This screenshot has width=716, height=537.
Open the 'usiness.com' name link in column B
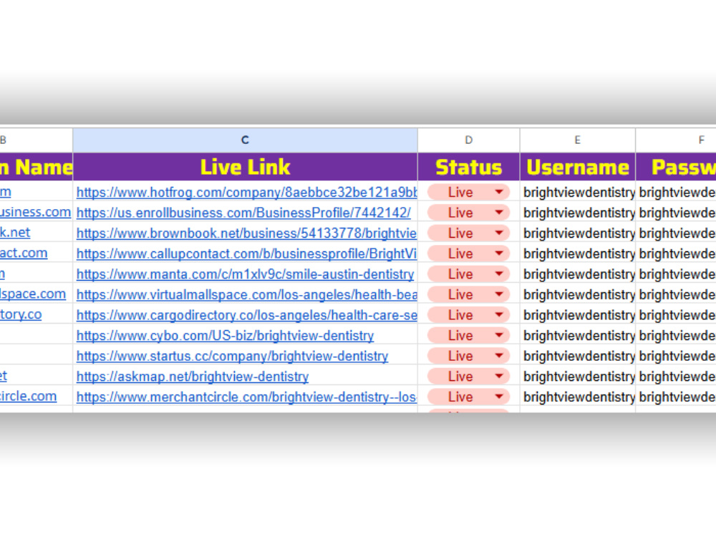(x=36, y=212)
